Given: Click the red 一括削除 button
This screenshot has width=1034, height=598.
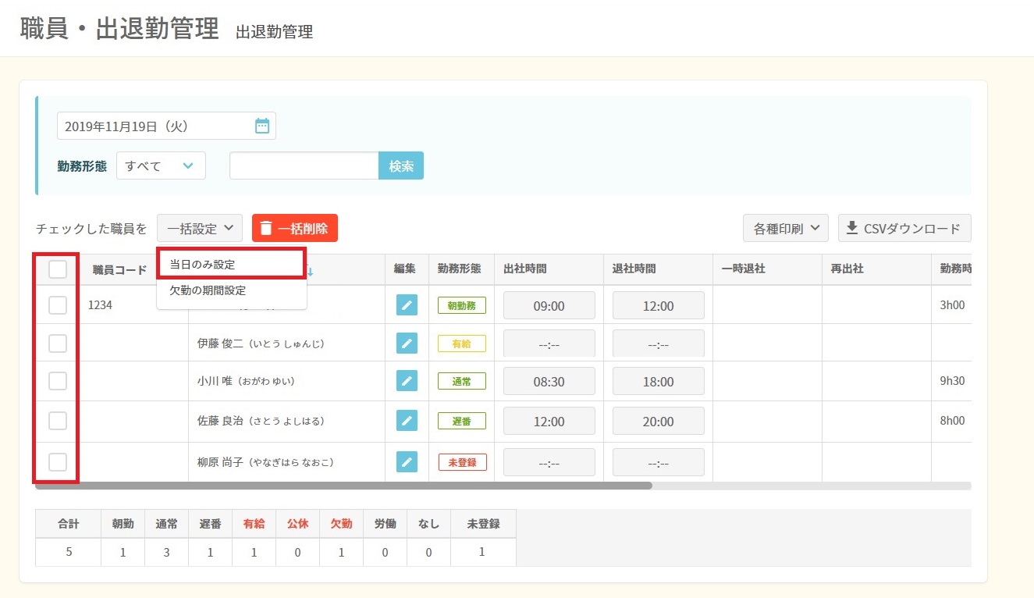Looking at the screenshot, I should pyautogui.click(x=295, y=228).
